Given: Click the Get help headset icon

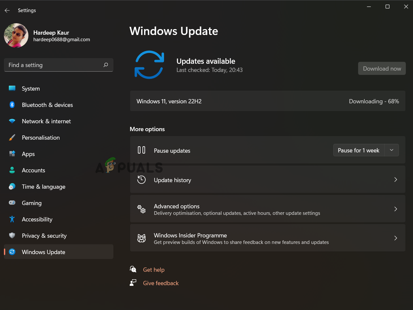Looking at the screenshot, I should click(x=133, y=269).
